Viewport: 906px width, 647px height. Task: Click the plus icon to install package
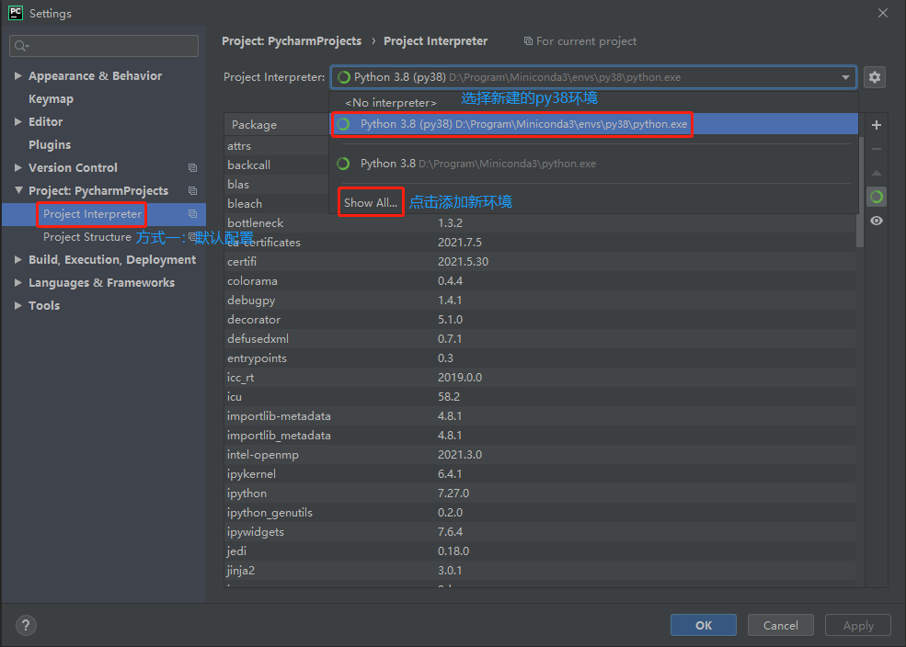coord(876,125)
